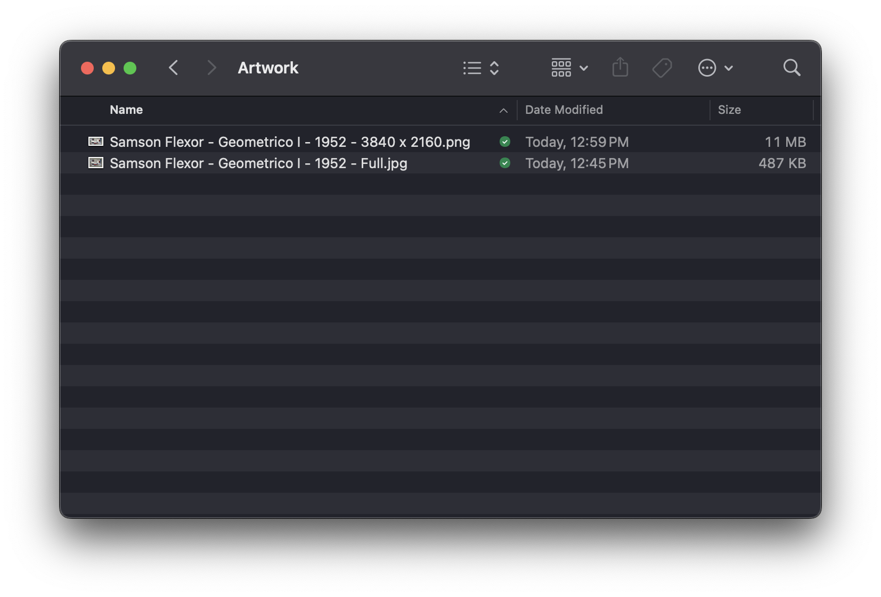The image size is (881, 597).
Task: Click the Today, 12:59 PM date cell
Action: pos(577,142)
